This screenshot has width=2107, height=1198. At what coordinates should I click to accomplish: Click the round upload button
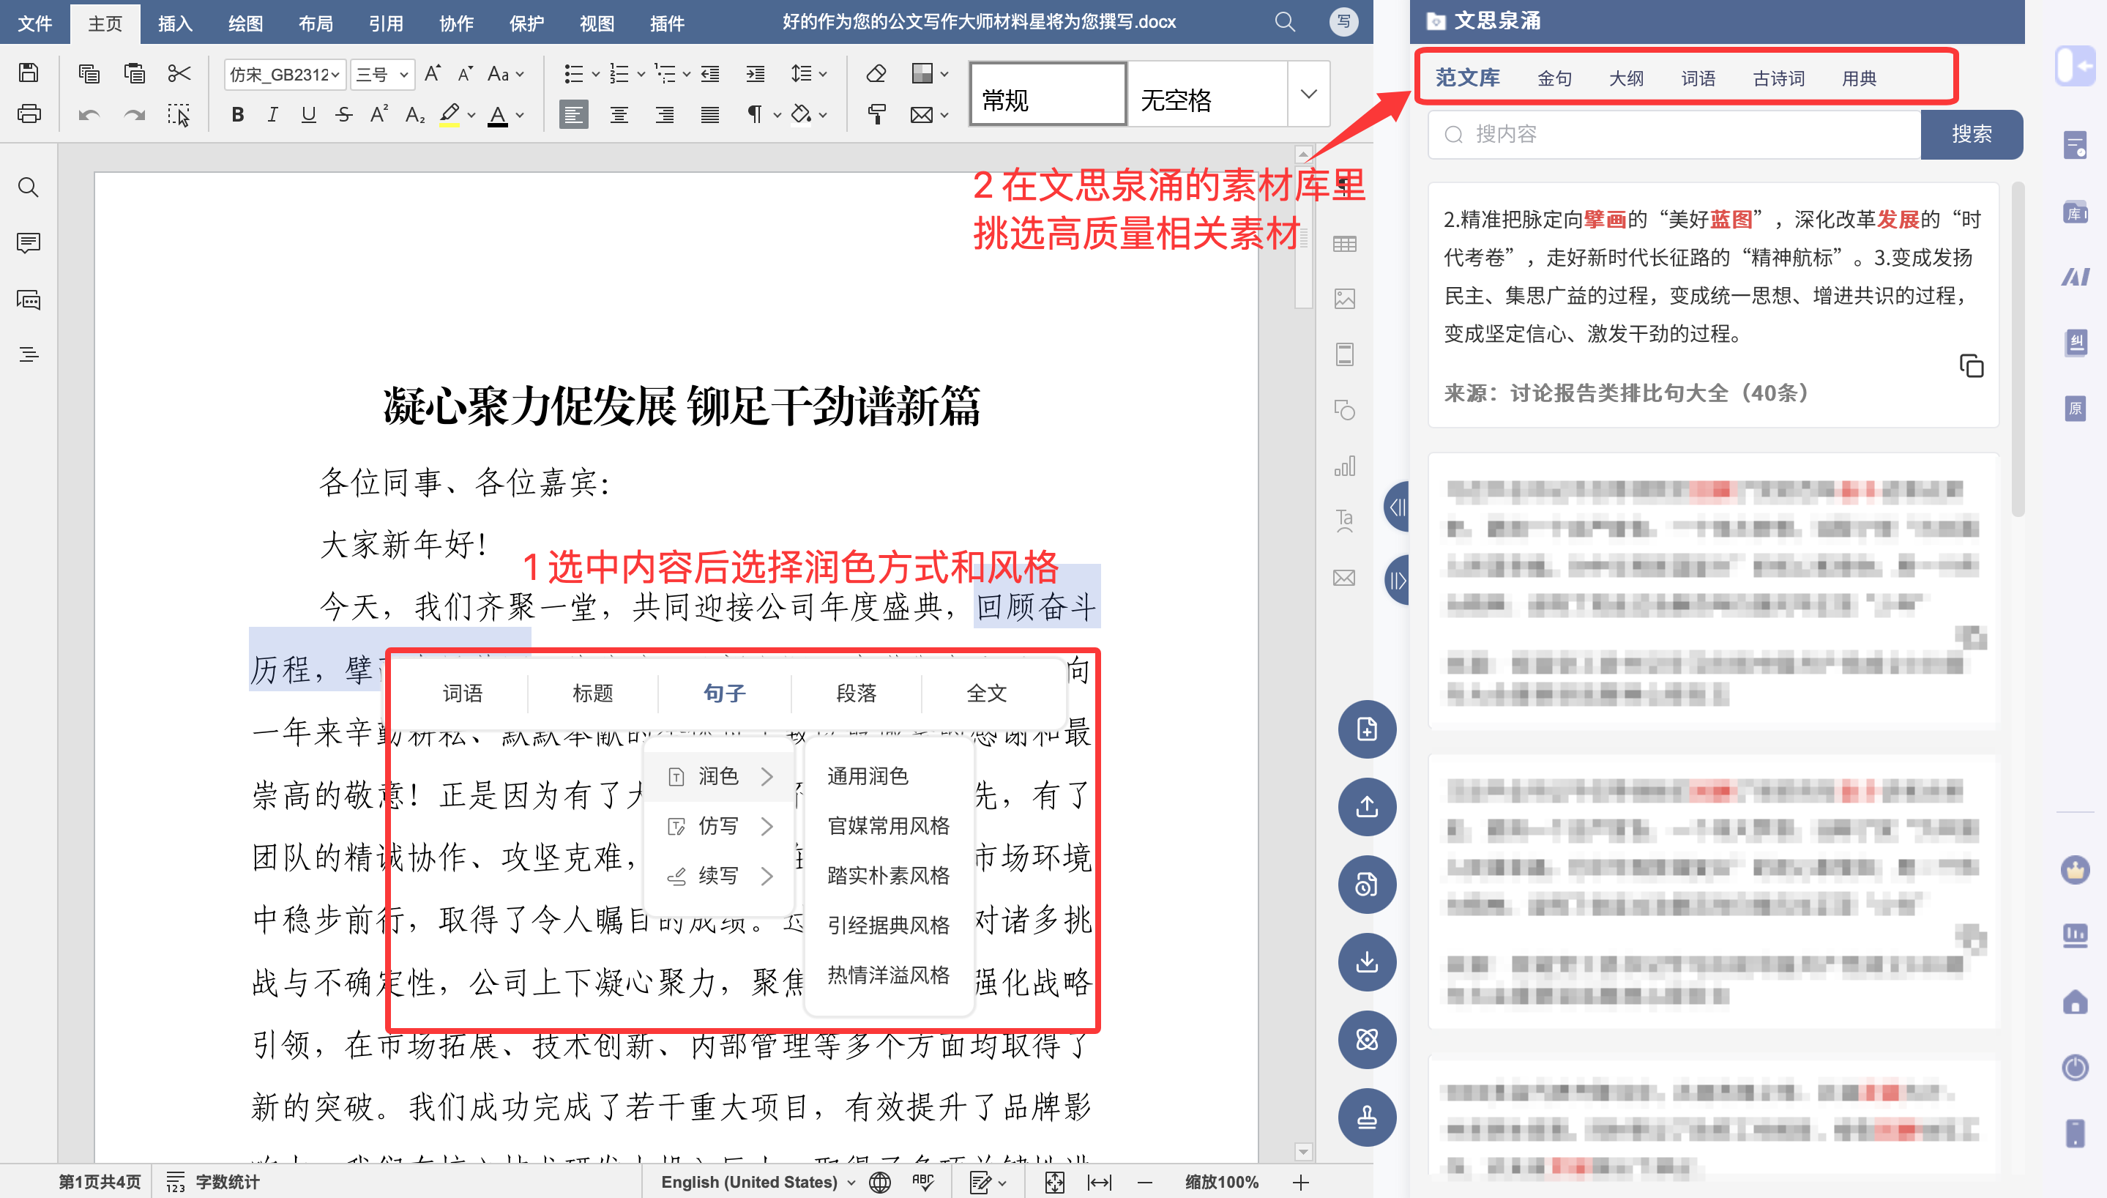[x=1367, y=806]
